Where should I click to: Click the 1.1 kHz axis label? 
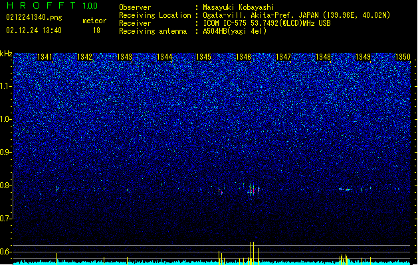6,86
